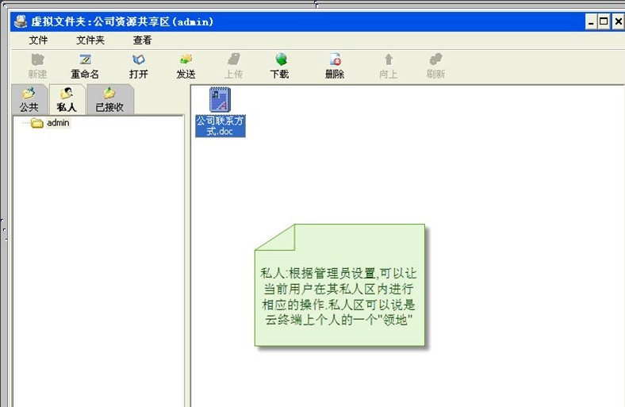Click the 重命名 (Rename) toolbar icon
This screenshot has width=625, height=407.
[x=85, y=60]
